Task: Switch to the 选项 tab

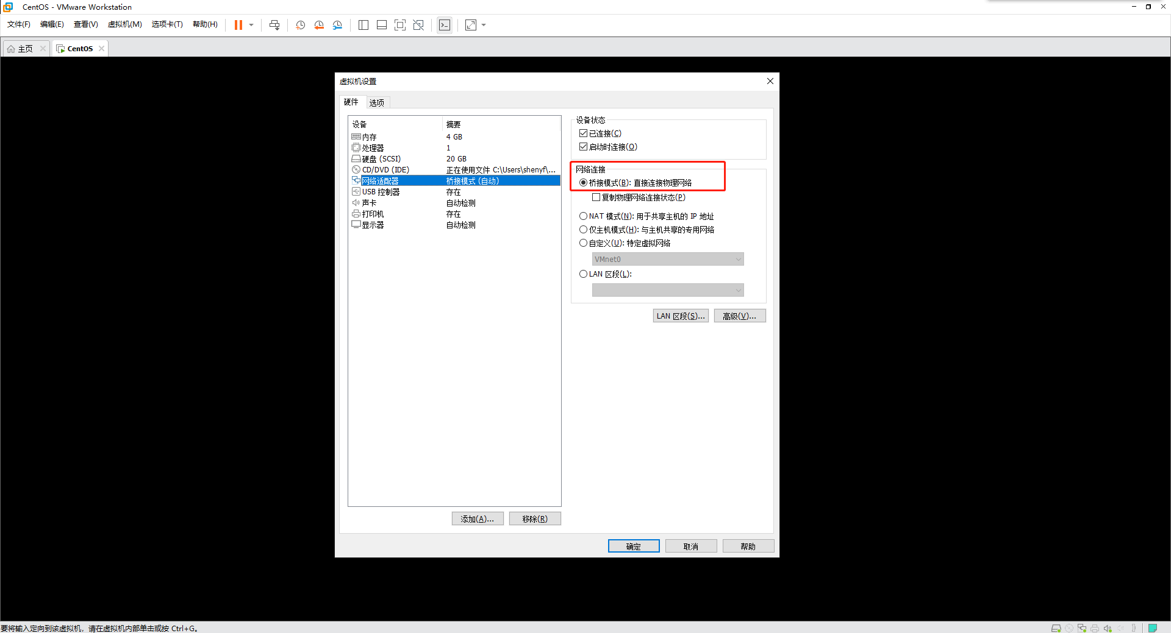Action: click(x=376, y=102)
